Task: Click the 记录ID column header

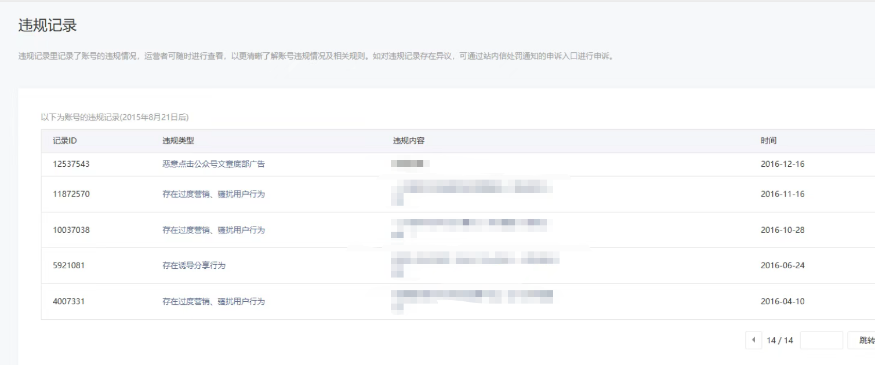Action: click(65, 141)
